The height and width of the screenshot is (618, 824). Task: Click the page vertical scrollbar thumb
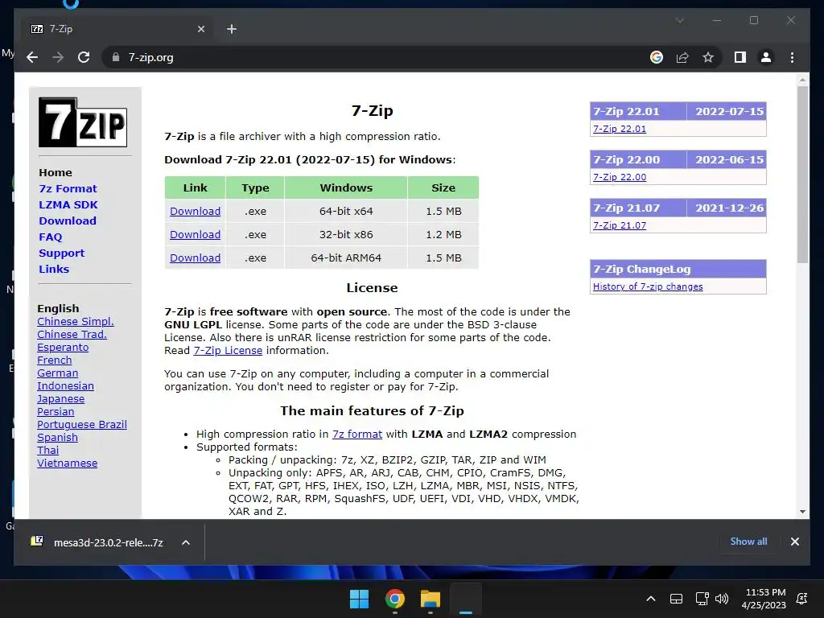coord(802,175)
